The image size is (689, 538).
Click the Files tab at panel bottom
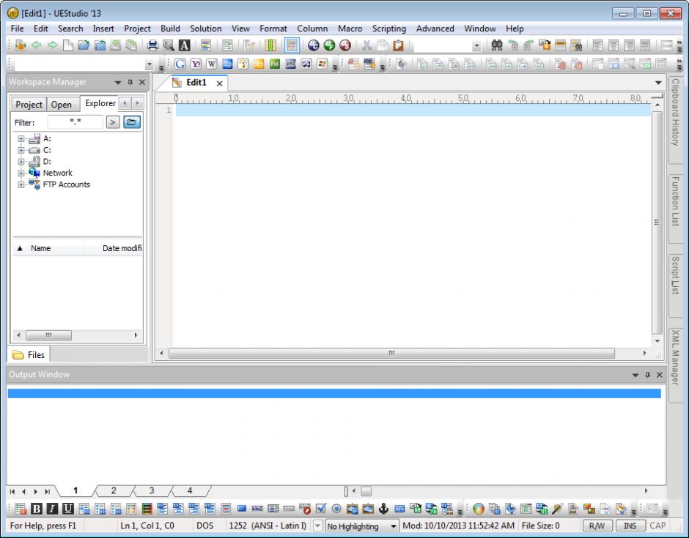click(29, 354)
